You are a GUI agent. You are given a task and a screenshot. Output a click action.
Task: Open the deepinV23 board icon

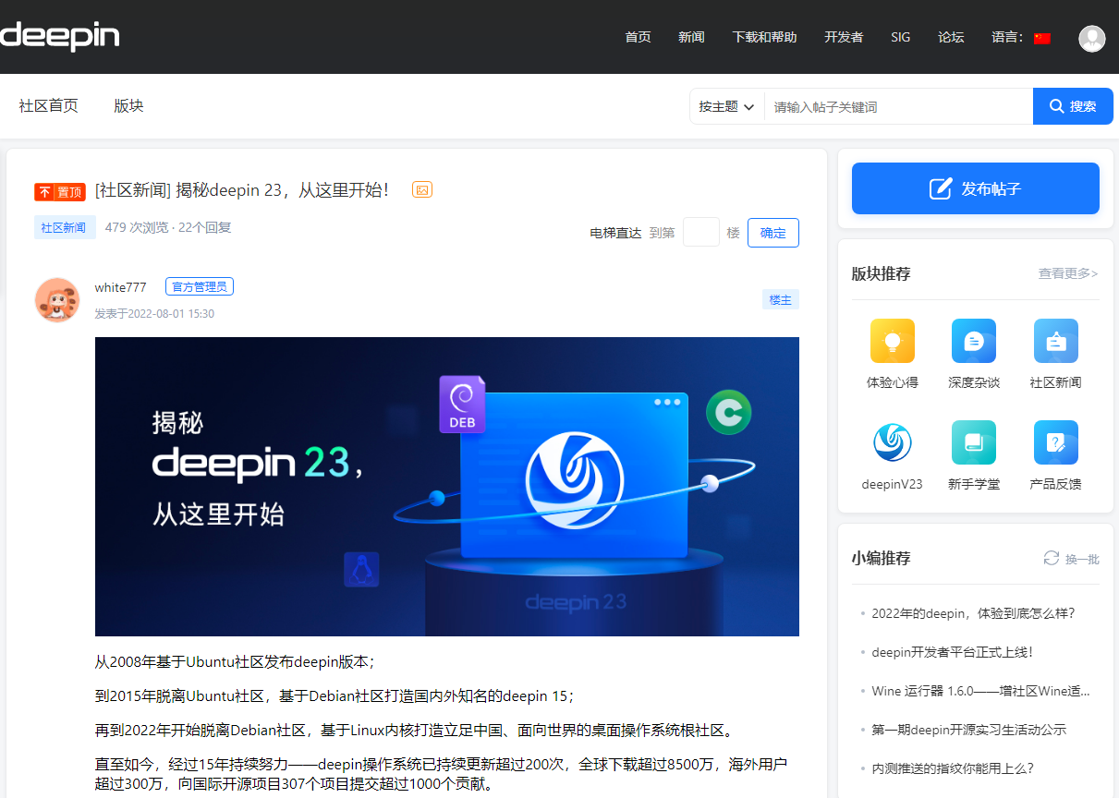click(x=893, y=442)
